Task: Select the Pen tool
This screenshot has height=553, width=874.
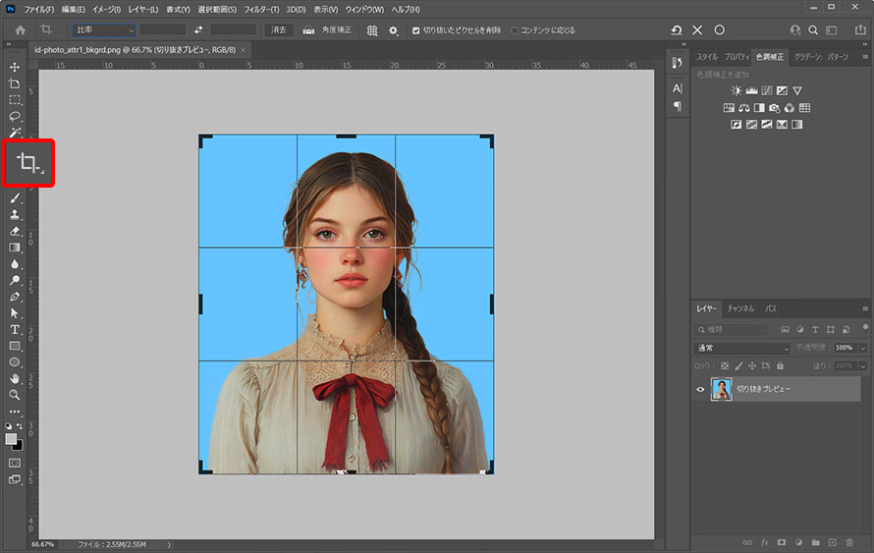Action: click(x=15, y=297)
